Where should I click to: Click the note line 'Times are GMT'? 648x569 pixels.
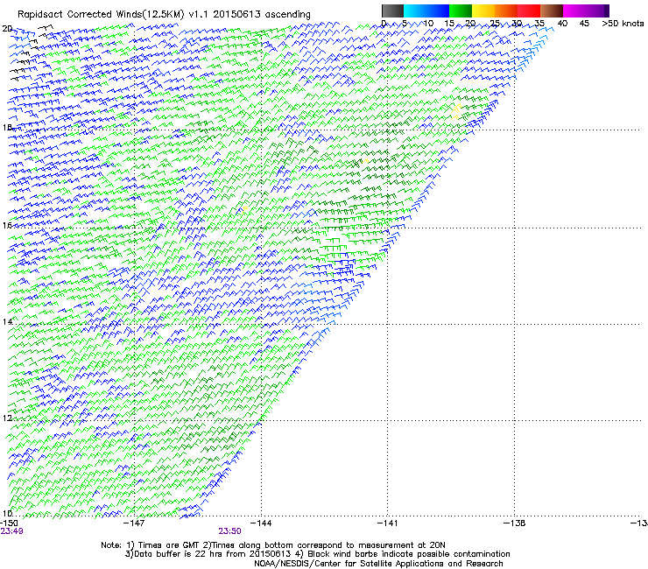click(169, 545)
